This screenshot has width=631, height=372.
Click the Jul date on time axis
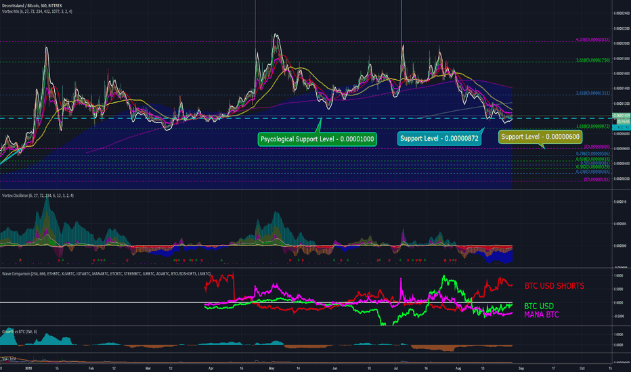(395, 368)
